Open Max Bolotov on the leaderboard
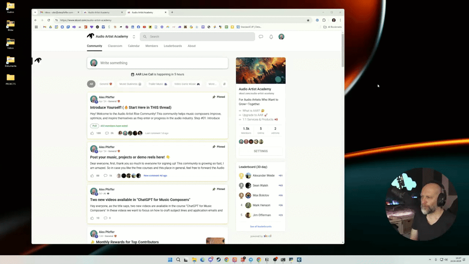Viewport: 469px width, 264px height. (x=261, y=195)
